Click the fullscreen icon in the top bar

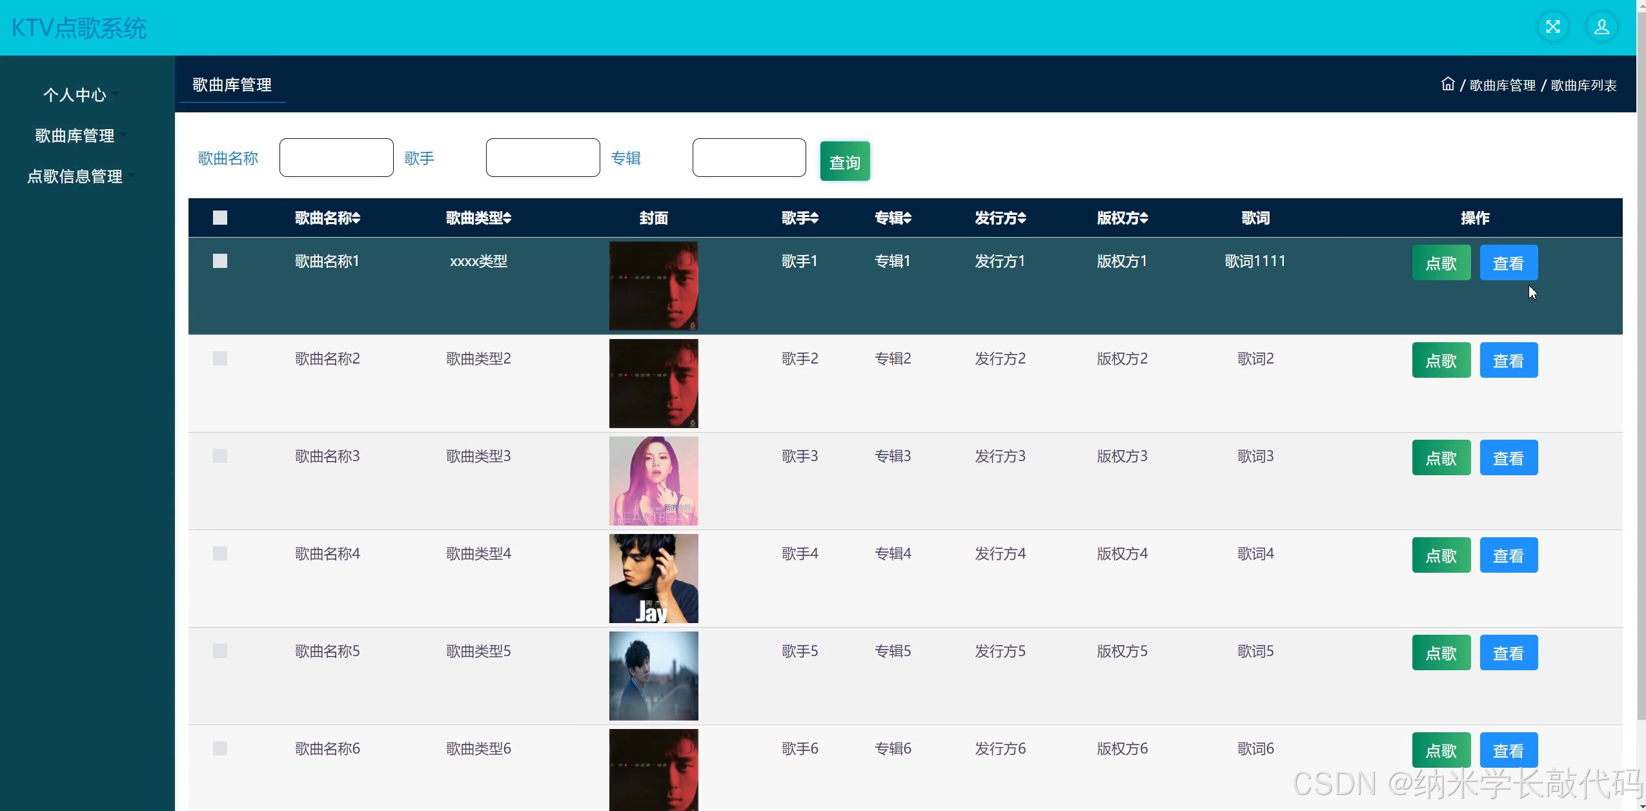click(1554, 26)
